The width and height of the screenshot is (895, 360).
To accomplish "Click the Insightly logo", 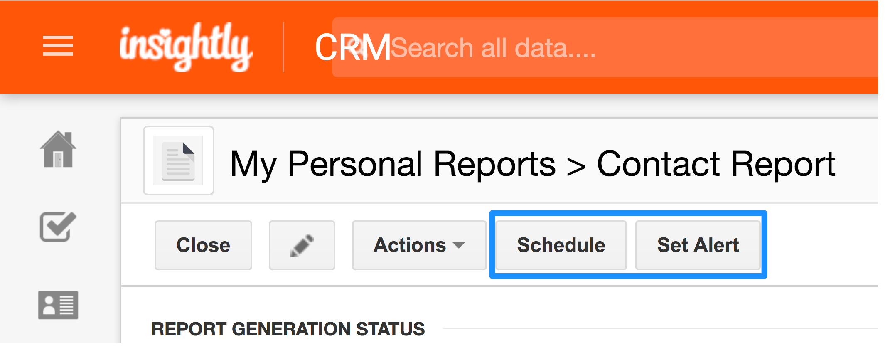I will [x=186, y=47].
